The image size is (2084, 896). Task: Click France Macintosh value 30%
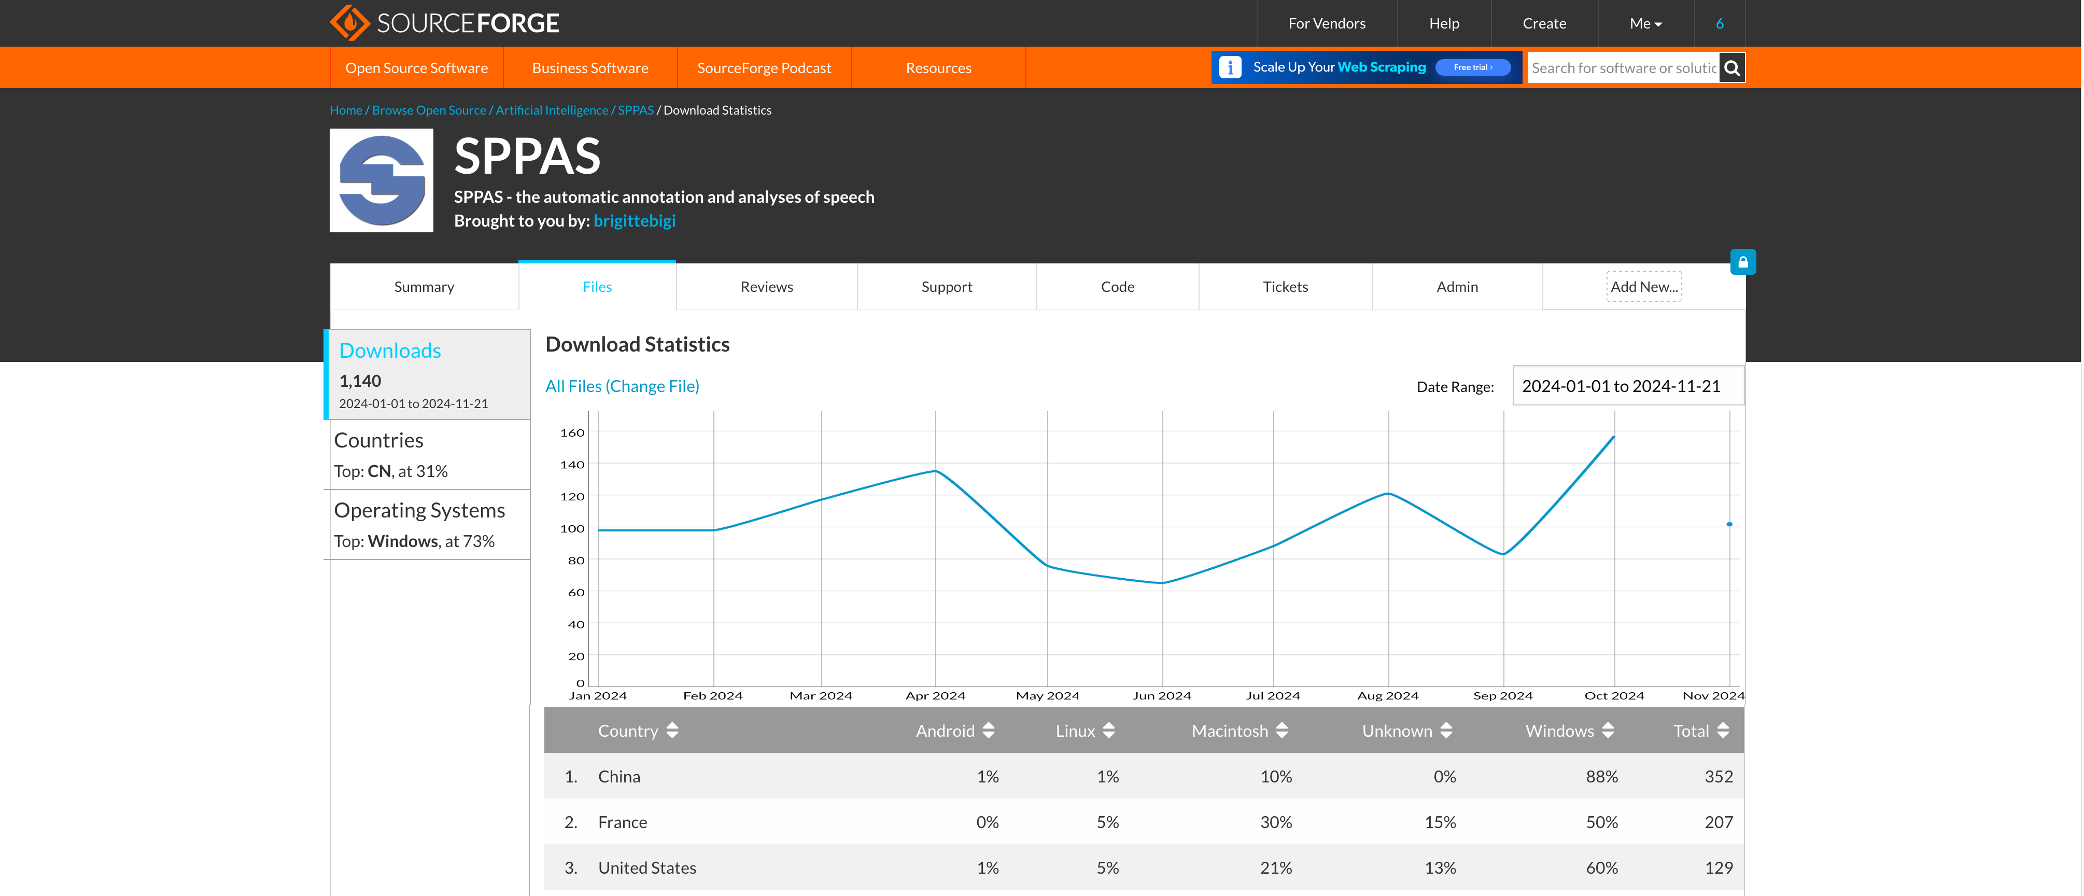1276,822
